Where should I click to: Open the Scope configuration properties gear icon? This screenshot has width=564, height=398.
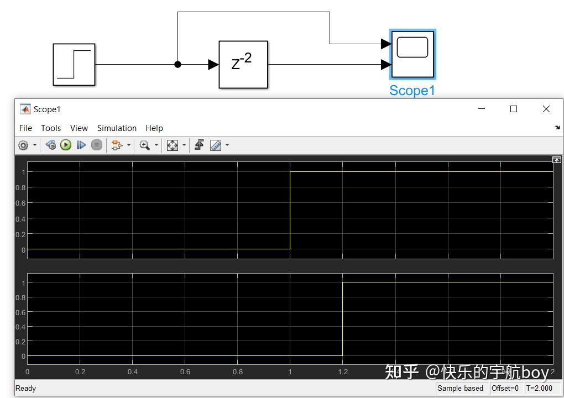(22, 145)
